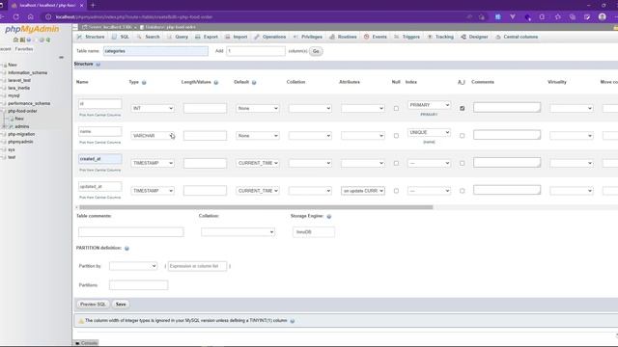This screenshot has width=618, height=347.
Task: Open the INT type dropdown for id
Action: [153, 108]
